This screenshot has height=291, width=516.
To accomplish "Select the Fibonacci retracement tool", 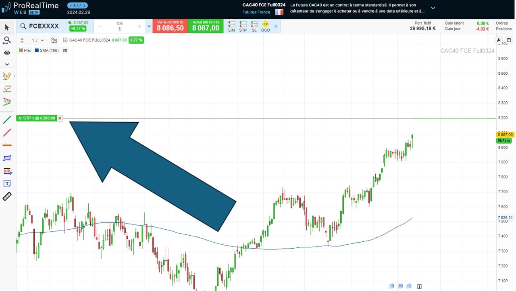I will [x=7, y=171].
